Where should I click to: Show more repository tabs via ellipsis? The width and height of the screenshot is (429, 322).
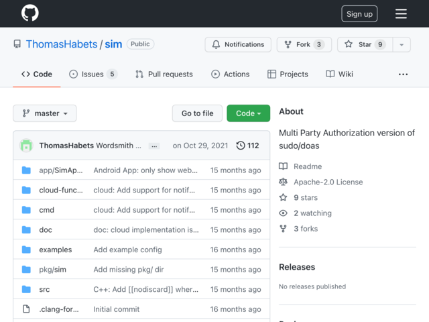tap(403, 74)
